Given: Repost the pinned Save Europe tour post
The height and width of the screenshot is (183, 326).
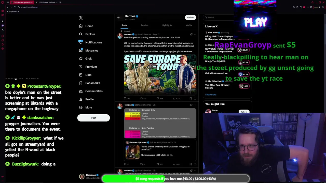Looking at the screenshot, I should coord(143,98).
